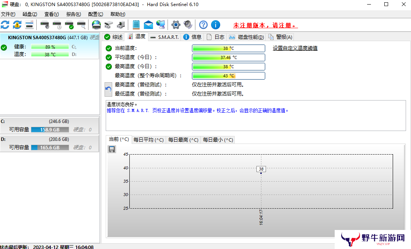Screen dimensions: 411x249
Task: Switch to the S.M.A.R.T. tab
Action: coord(165,37)
